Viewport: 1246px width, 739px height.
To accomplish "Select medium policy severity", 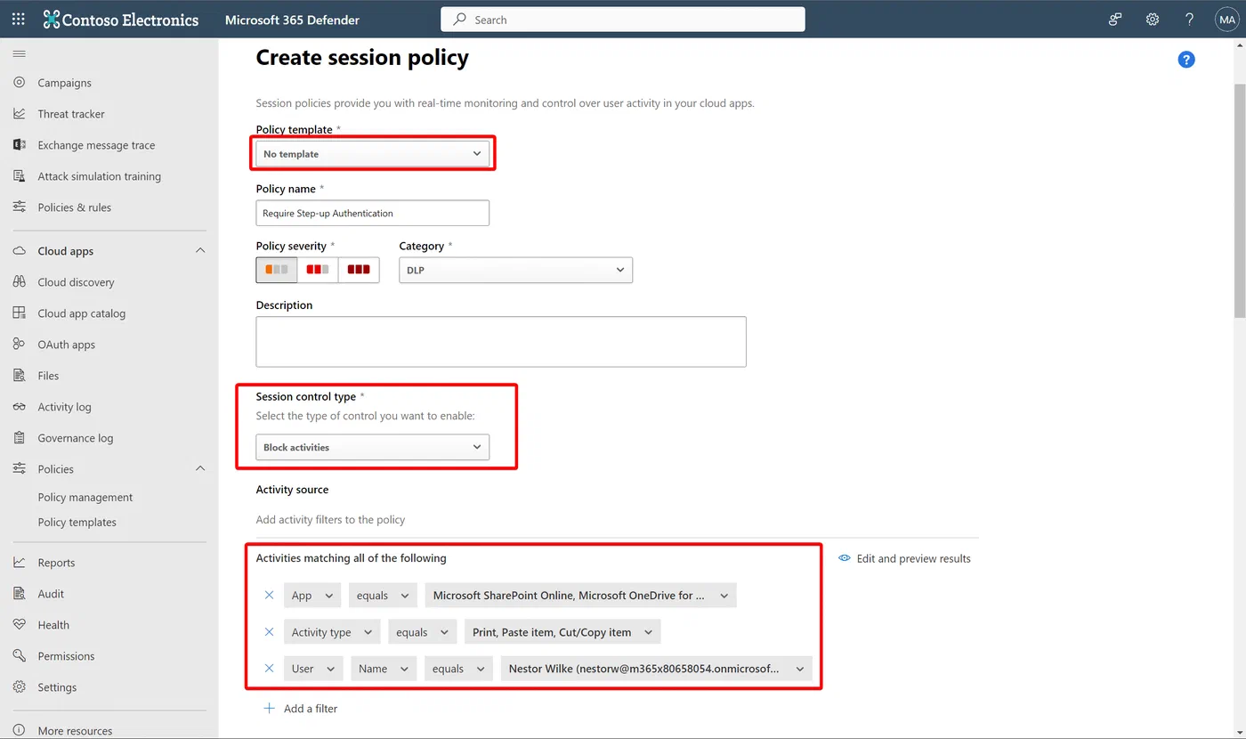I will pos(318,270).
